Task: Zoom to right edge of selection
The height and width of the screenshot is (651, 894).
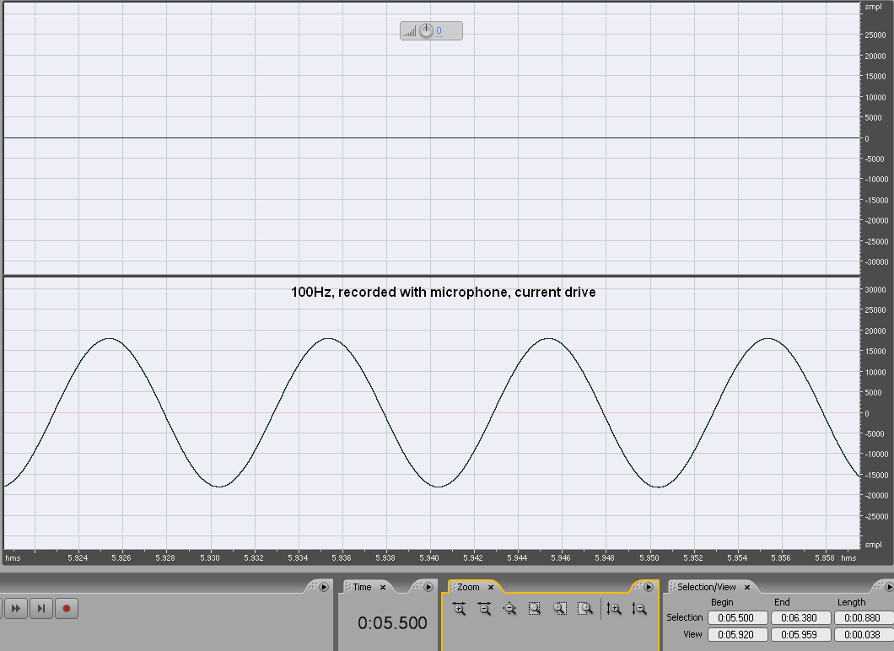Action: 585,609
